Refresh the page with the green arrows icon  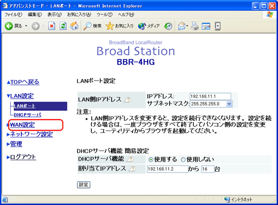click(63, 26)
